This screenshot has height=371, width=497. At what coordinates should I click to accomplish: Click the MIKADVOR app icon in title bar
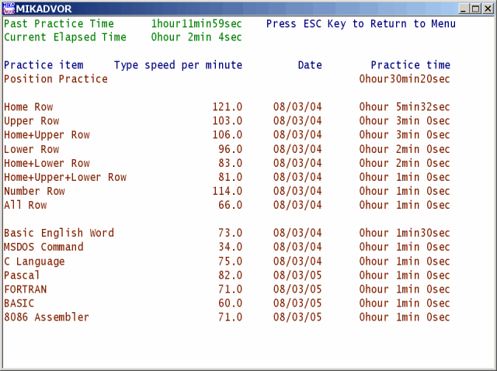9,9
